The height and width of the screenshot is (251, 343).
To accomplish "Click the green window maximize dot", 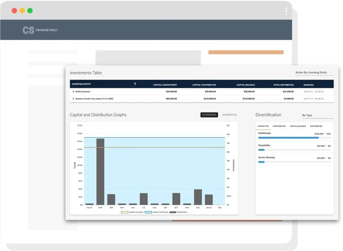I will (x=30, y=10).
